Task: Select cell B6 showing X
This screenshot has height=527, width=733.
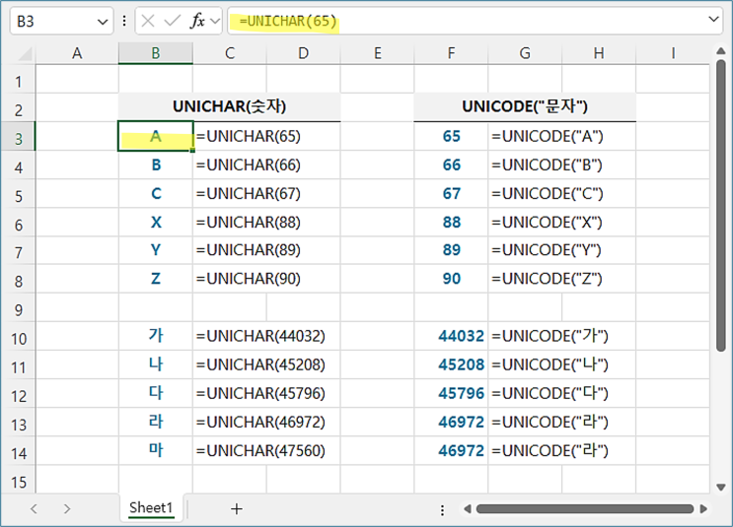Action: point(156,223)
